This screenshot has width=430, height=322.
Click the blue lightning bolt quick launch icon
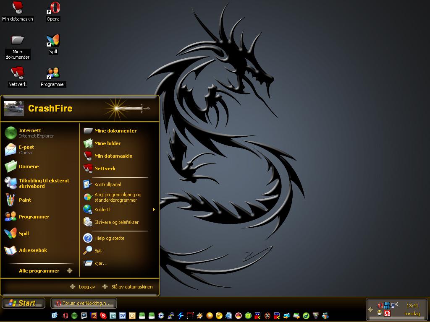click(180, 316)
